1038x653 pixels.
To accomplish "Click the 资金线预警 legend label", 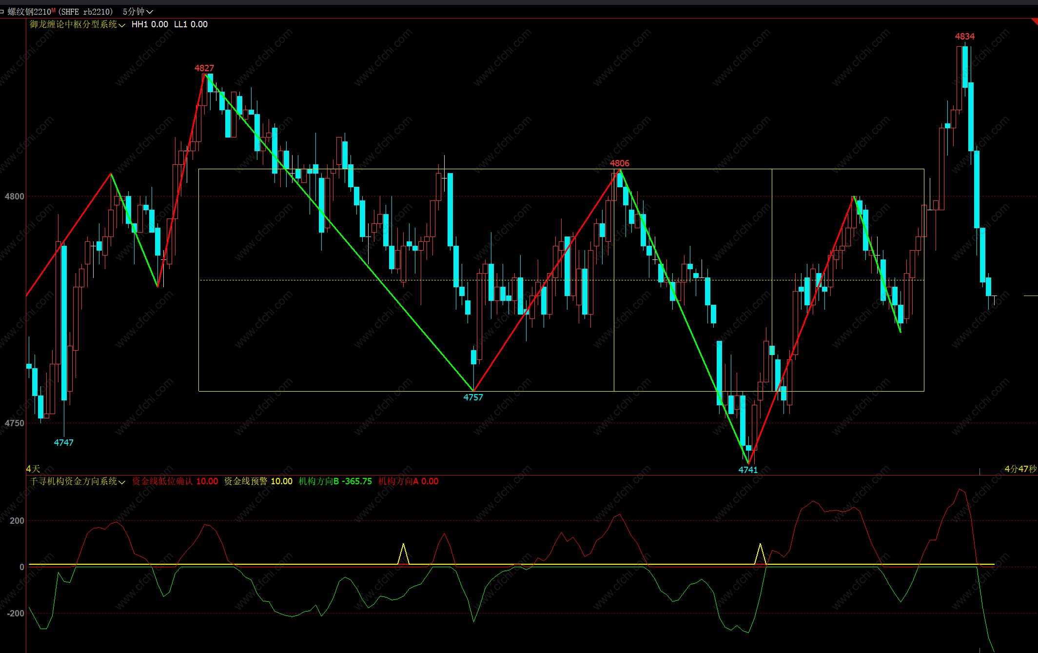I will [x=246, y=481].
